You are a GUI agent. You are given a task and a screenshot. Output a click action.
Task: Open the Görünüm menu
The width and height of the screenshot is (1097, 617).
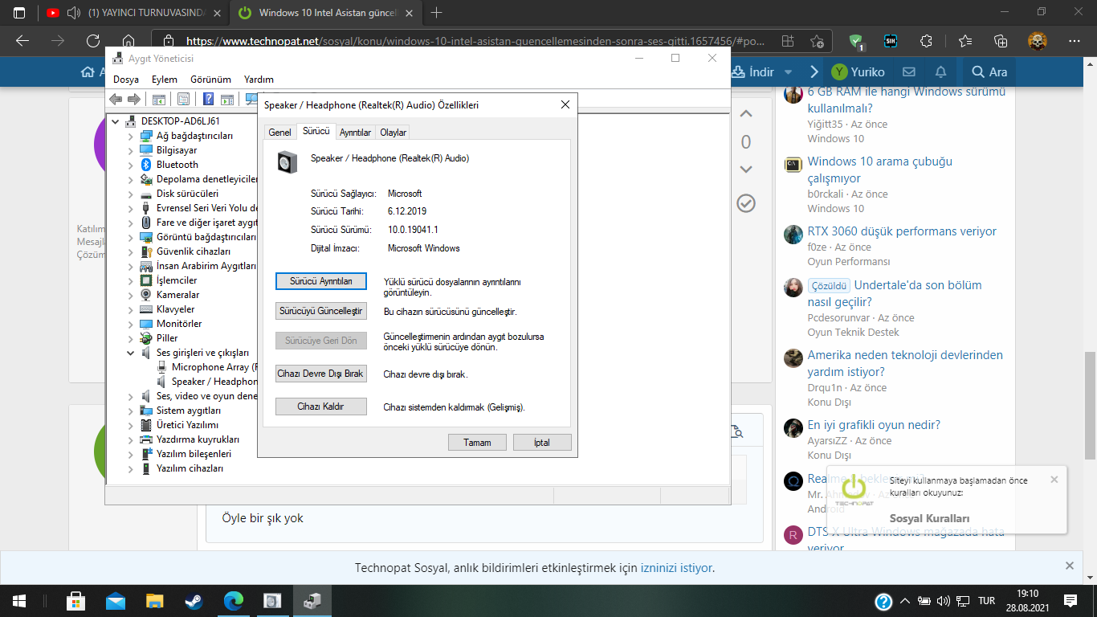pos(210,80)
